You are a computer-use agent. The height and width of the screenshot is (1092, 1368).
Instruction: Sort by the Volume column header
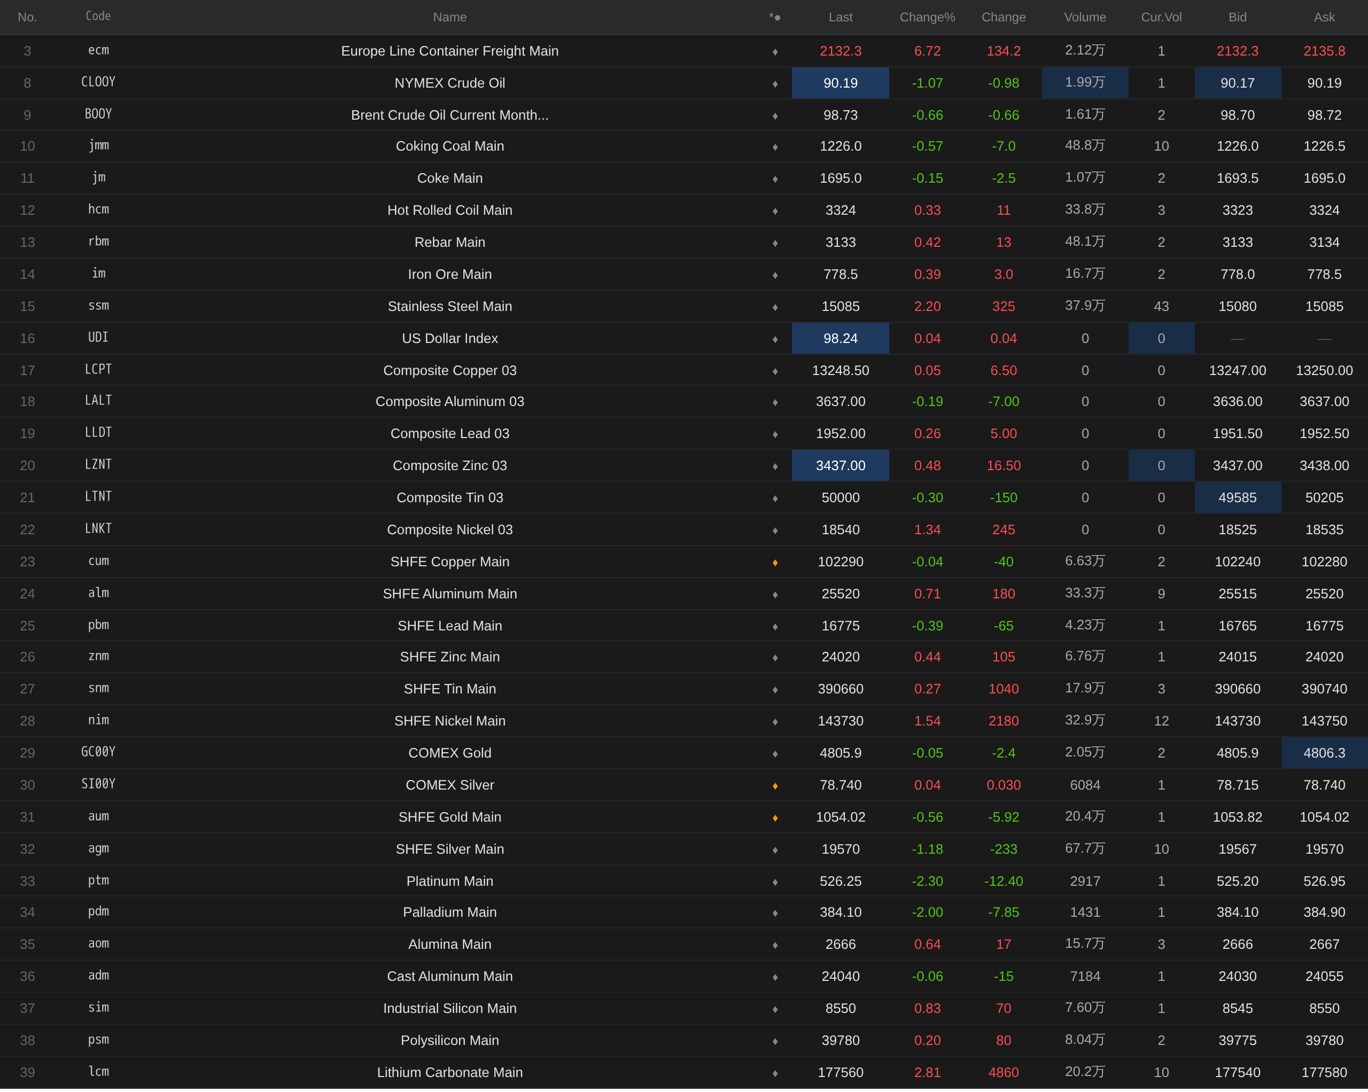1084,17
